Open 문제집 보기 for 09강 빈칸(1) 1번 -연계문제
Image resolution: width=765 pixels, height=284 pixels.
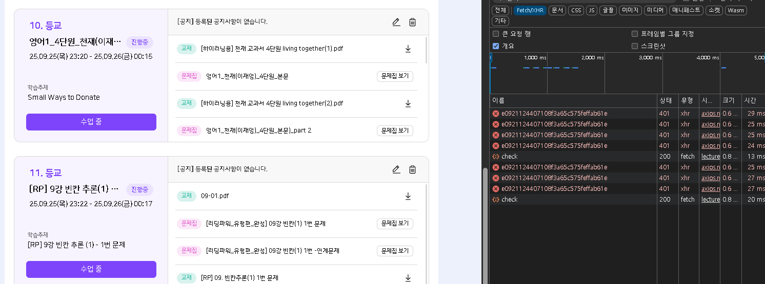395,251
